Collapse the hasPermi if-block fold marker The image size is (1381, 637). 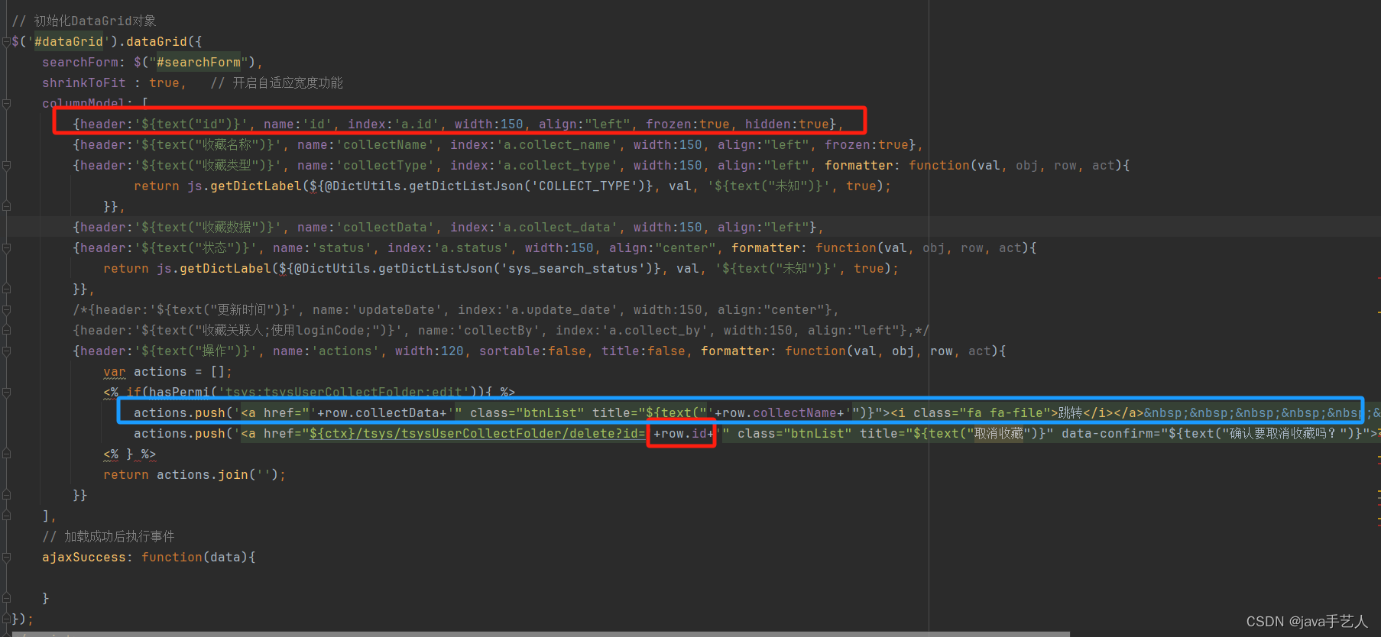[6, 393]
